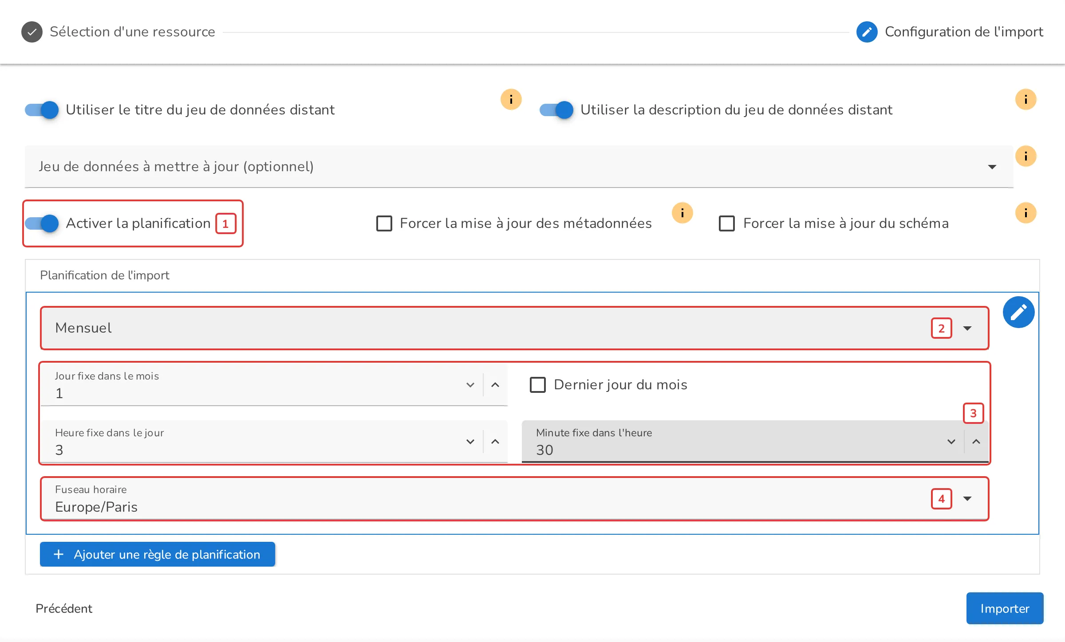Image resolution: width=1065 pixels, height=642 pixels.
Task: Open info icon for forcing metadata update
Action: (682, 213)
